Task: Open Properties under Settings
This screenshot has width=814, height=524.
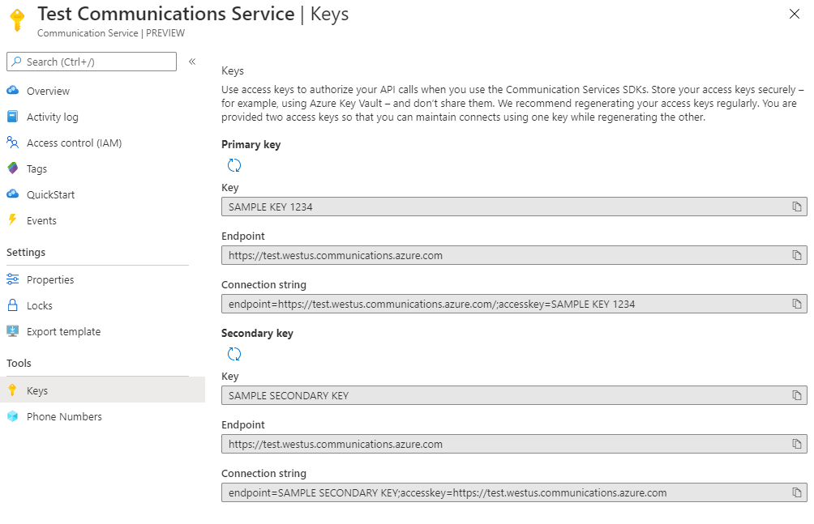Action: (x=50, y=279)
